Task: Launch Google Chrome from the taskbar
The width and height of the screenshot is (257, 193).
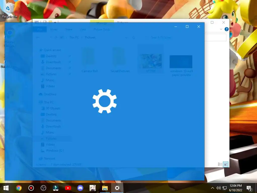Action: coord(19,188)
